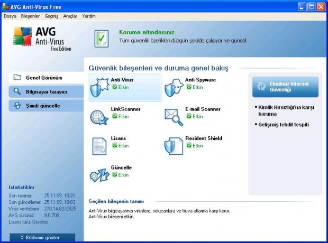The width and height of the screenshot is (328, 243).
Task: Click the E-mail Scanner component label
Action: (x=203, y=109)
